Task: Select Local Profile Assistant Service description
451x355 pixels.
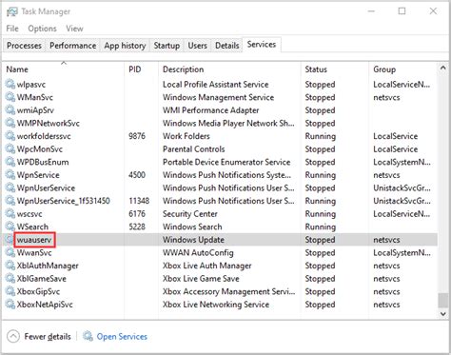Action: (215, 84)
